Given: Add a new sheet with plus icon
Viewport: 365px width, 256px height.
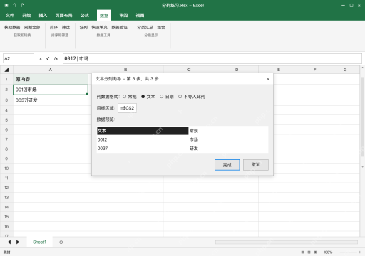Looking at the screenshot, I should click(x=61, y=242).
